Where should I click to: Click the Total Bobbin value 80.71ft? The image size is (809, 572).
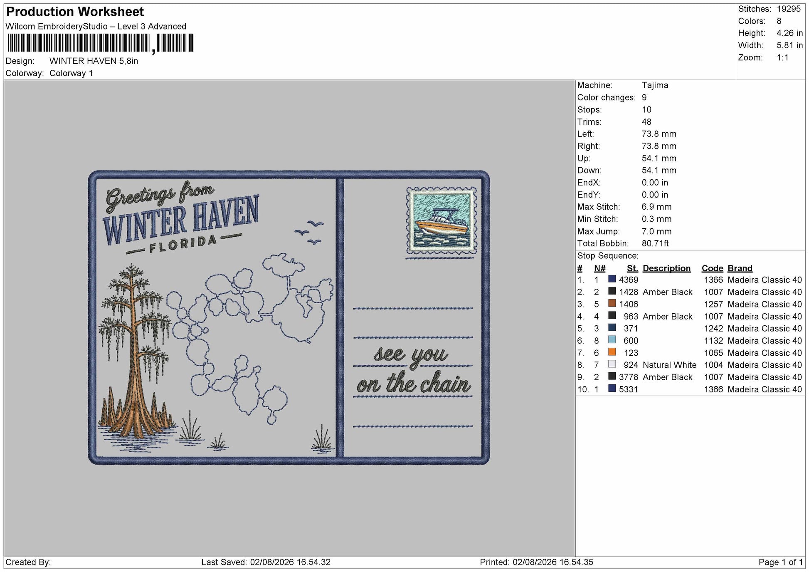coord(655,243)
